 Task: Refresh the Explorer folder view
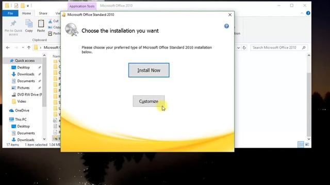click(x=244, y=48)
